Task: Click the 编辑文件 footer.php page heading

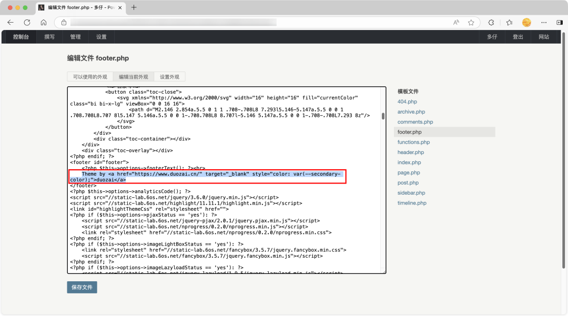Action: (98, 58)
